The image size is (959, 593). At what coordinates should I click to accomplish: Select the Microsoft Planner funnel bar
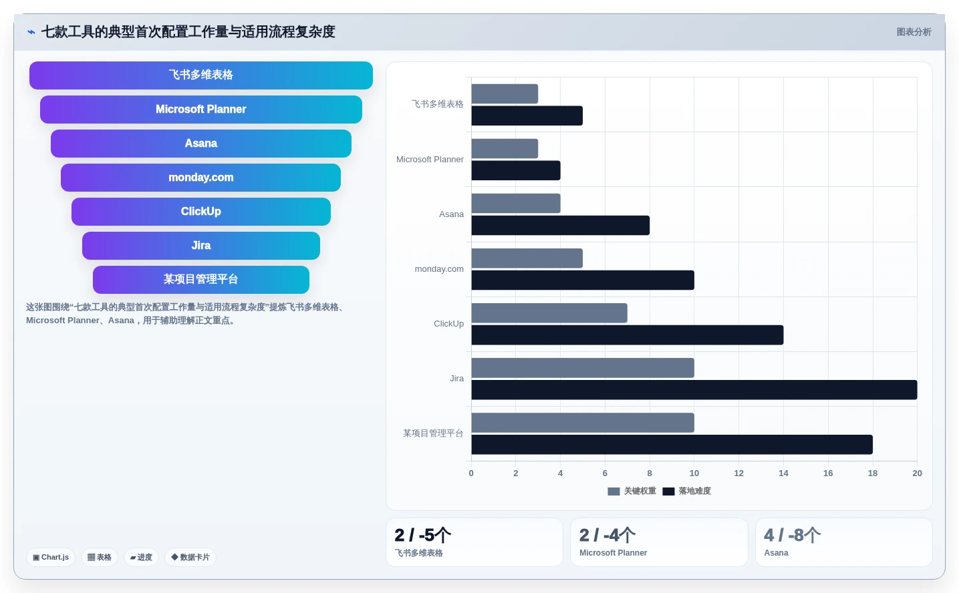click(x=201, y=110)
